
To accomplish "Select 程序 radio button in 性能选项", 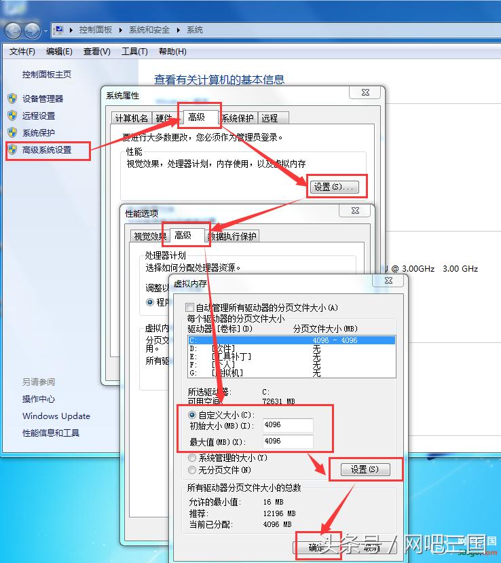I will coord(151,302).
